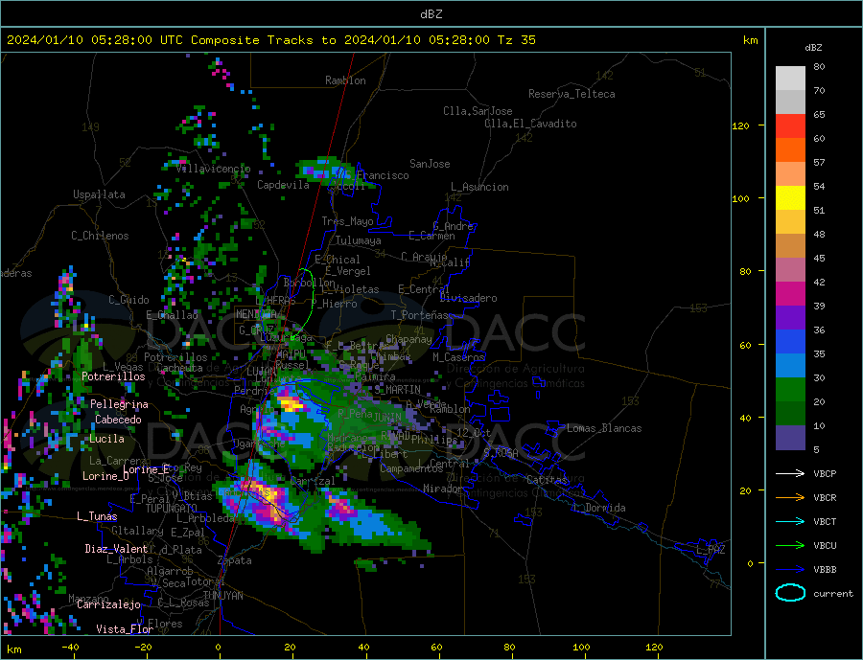Screen dimensions: 863x660
Task: Click the '0' tick on vertical km axis
Action: click(x=750, y=563)
